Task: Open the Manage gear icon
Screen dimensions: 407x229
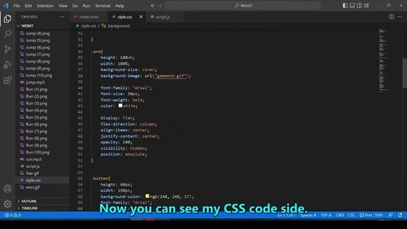Action: [8, 204]
